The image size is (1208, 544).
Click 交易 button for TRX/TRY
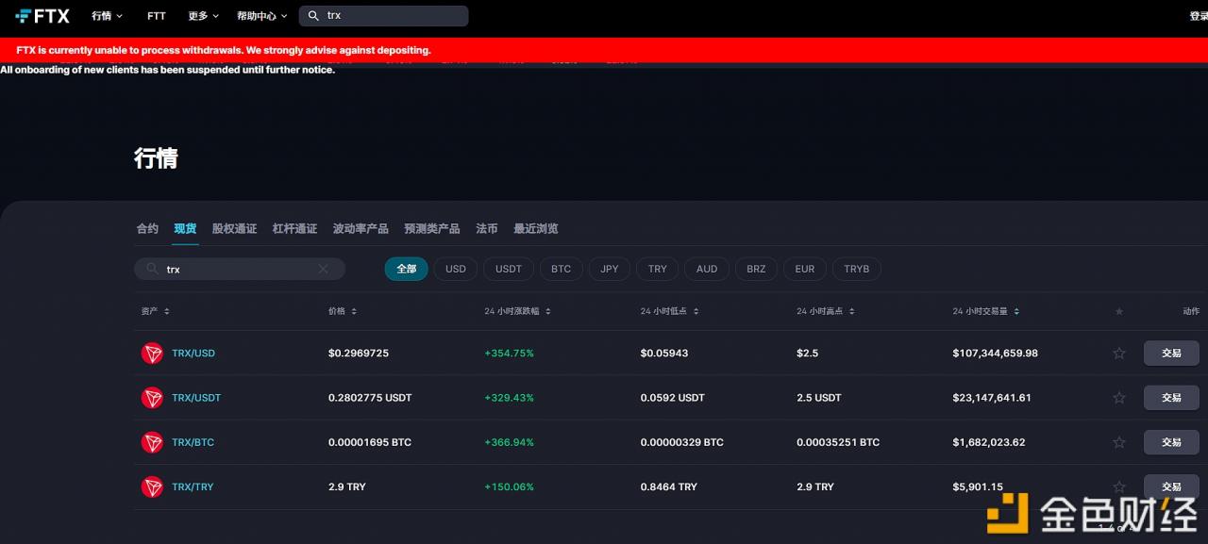(x=1171, y=486)
